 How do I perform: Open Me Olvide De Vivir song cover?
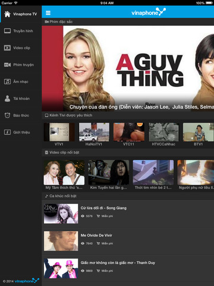tap(61, 241)
